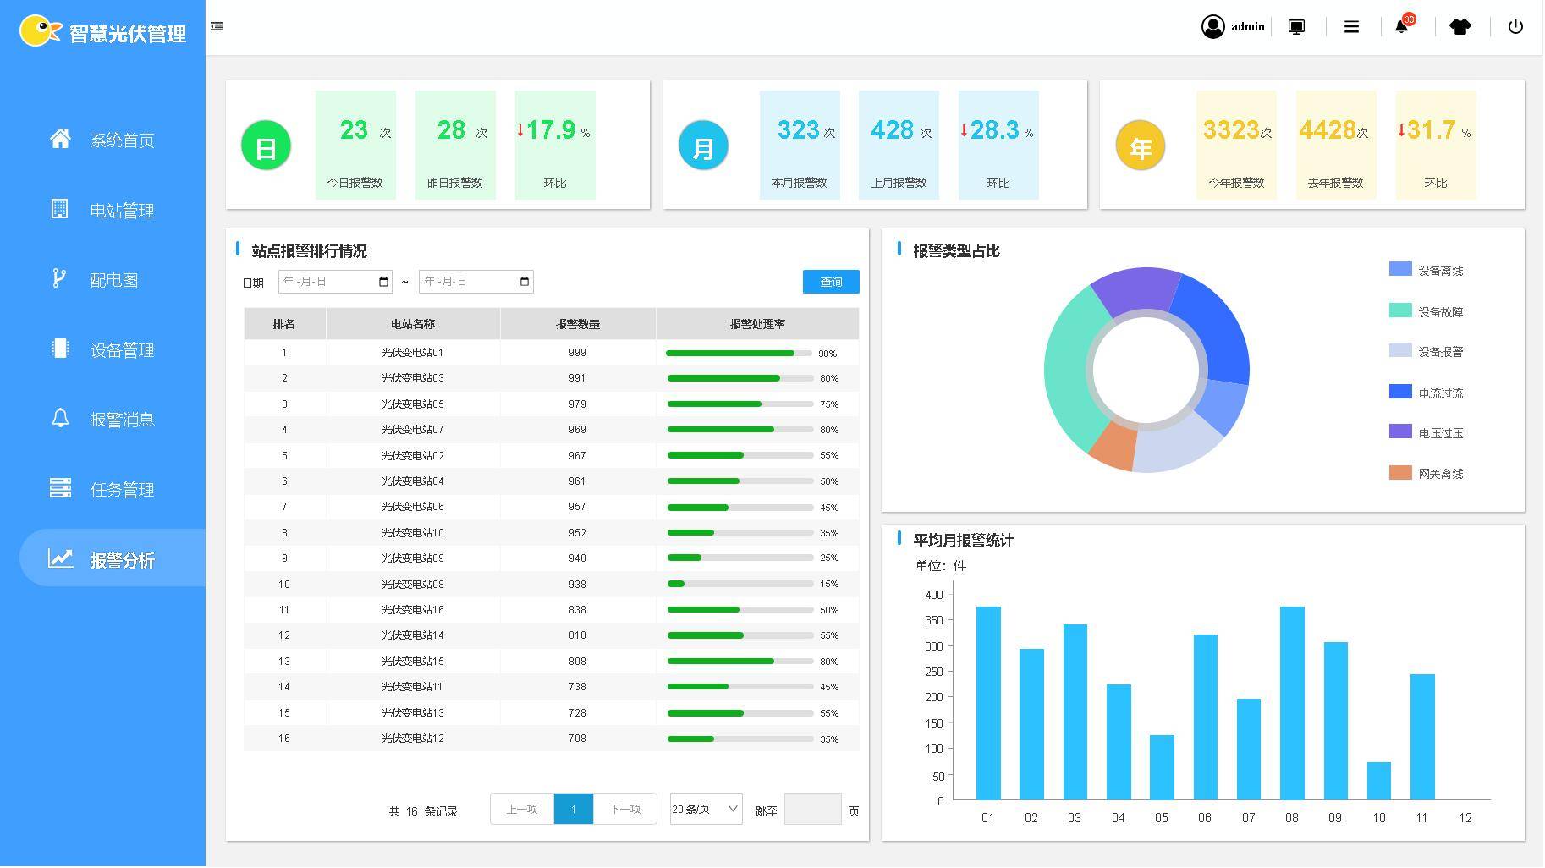Click the 跳至 page number input field
The width and height of the screenshot is (1545, 868).
[812, 810]
